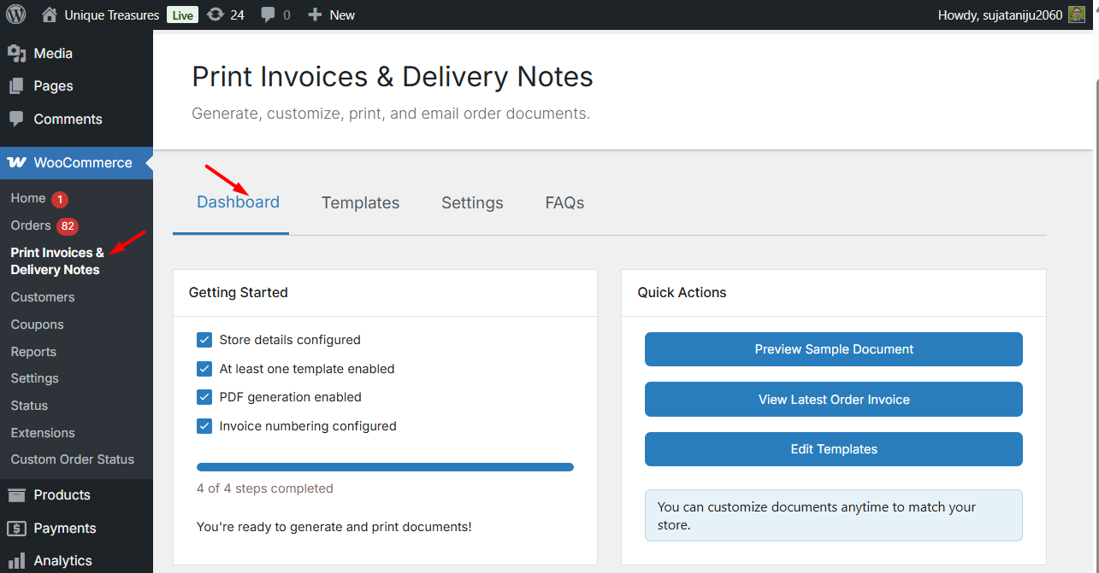
Task: Open the comments bubble icon in admin bar
Action: click(269, 15)
